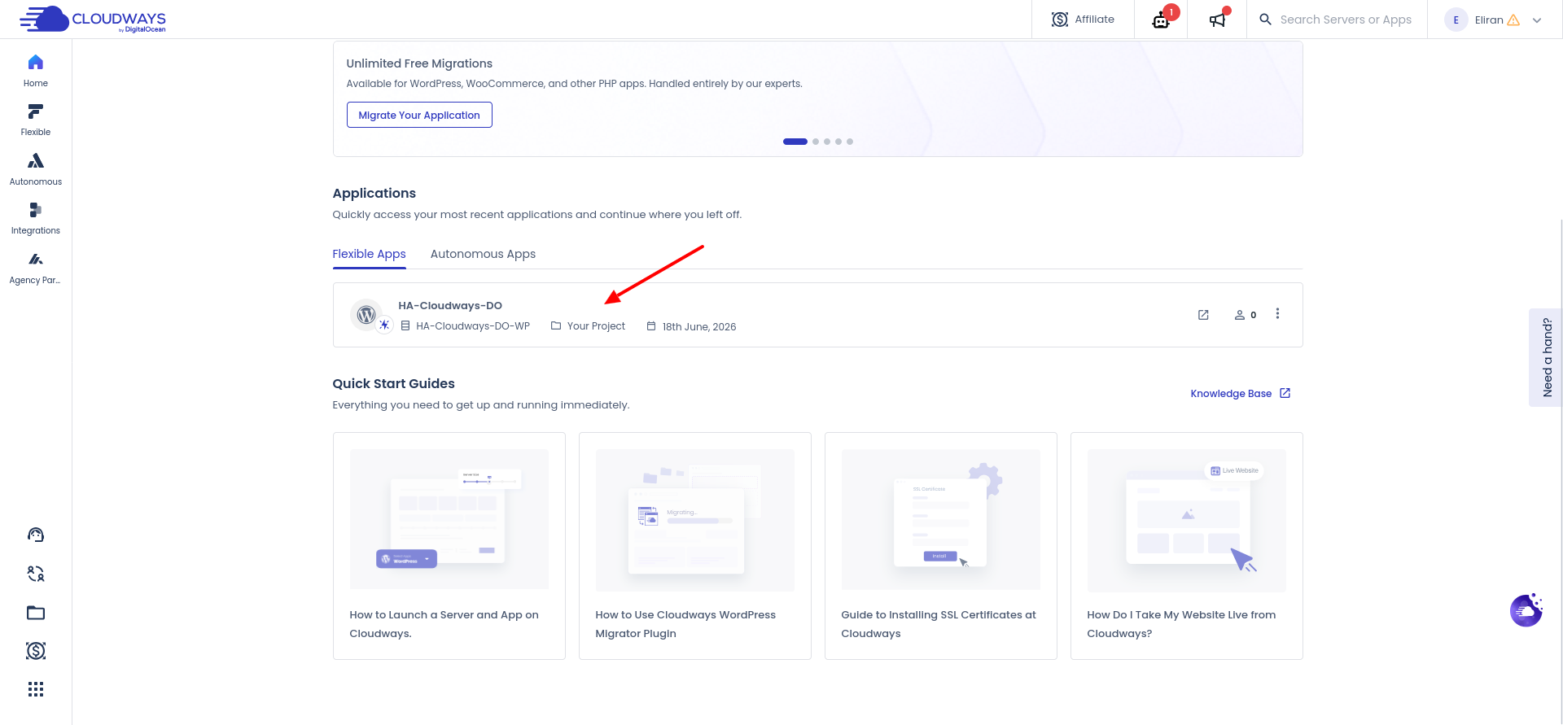This screenshot has height=725, width=1563.
Task: Open the floating Cloudways assistant icon
Action: (1526, 610)
